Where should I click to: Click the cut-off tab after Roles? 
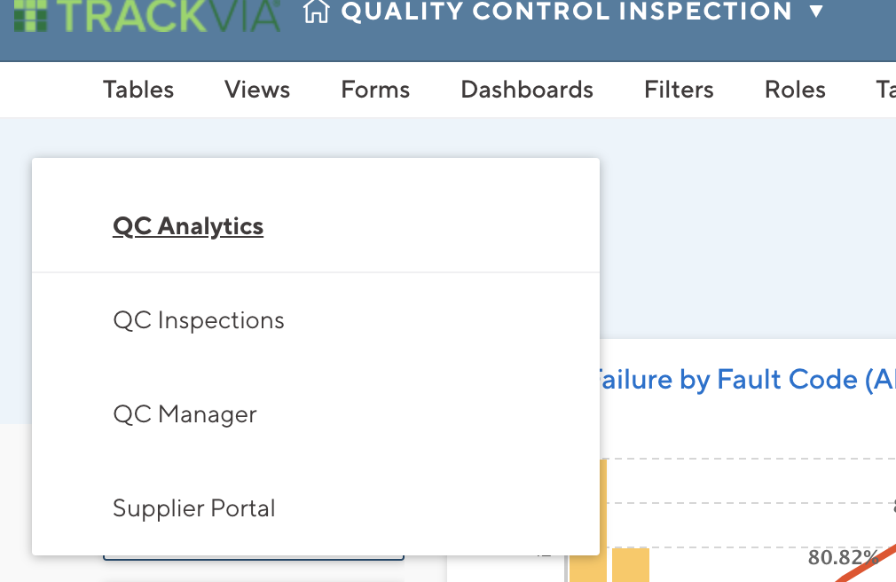[x=886, y=90]
